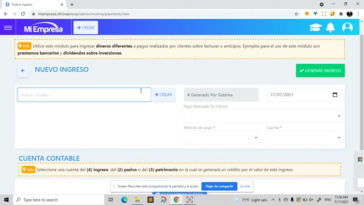Click Dejar de compartir button
This screenshot has width=364, height=205.
click(219, 186)
